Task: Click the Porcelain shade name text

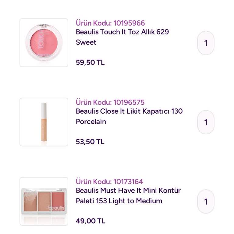Action: coord(91,122)
